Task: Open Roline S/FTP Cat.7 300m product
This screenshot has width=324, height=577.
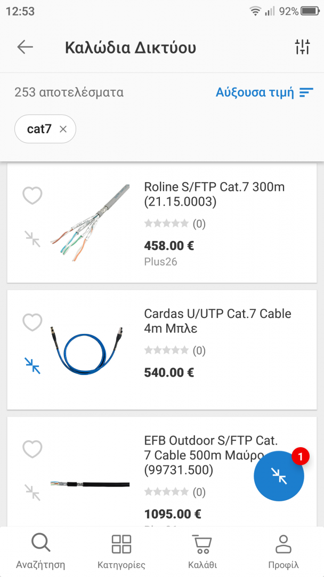Action: (214, 194)
